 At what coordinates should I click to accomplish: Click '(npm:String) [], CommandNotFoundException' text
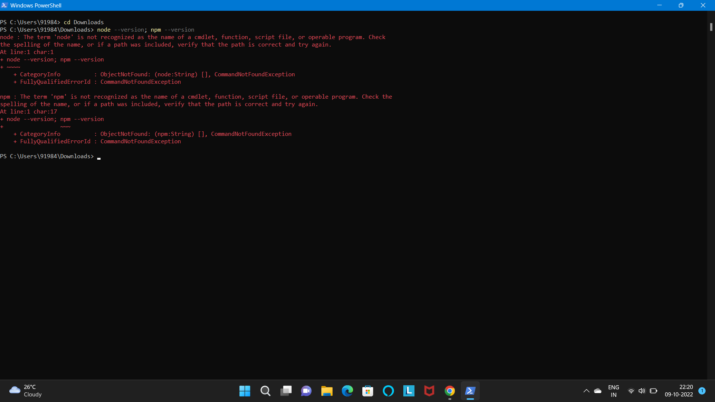point(223,134)
